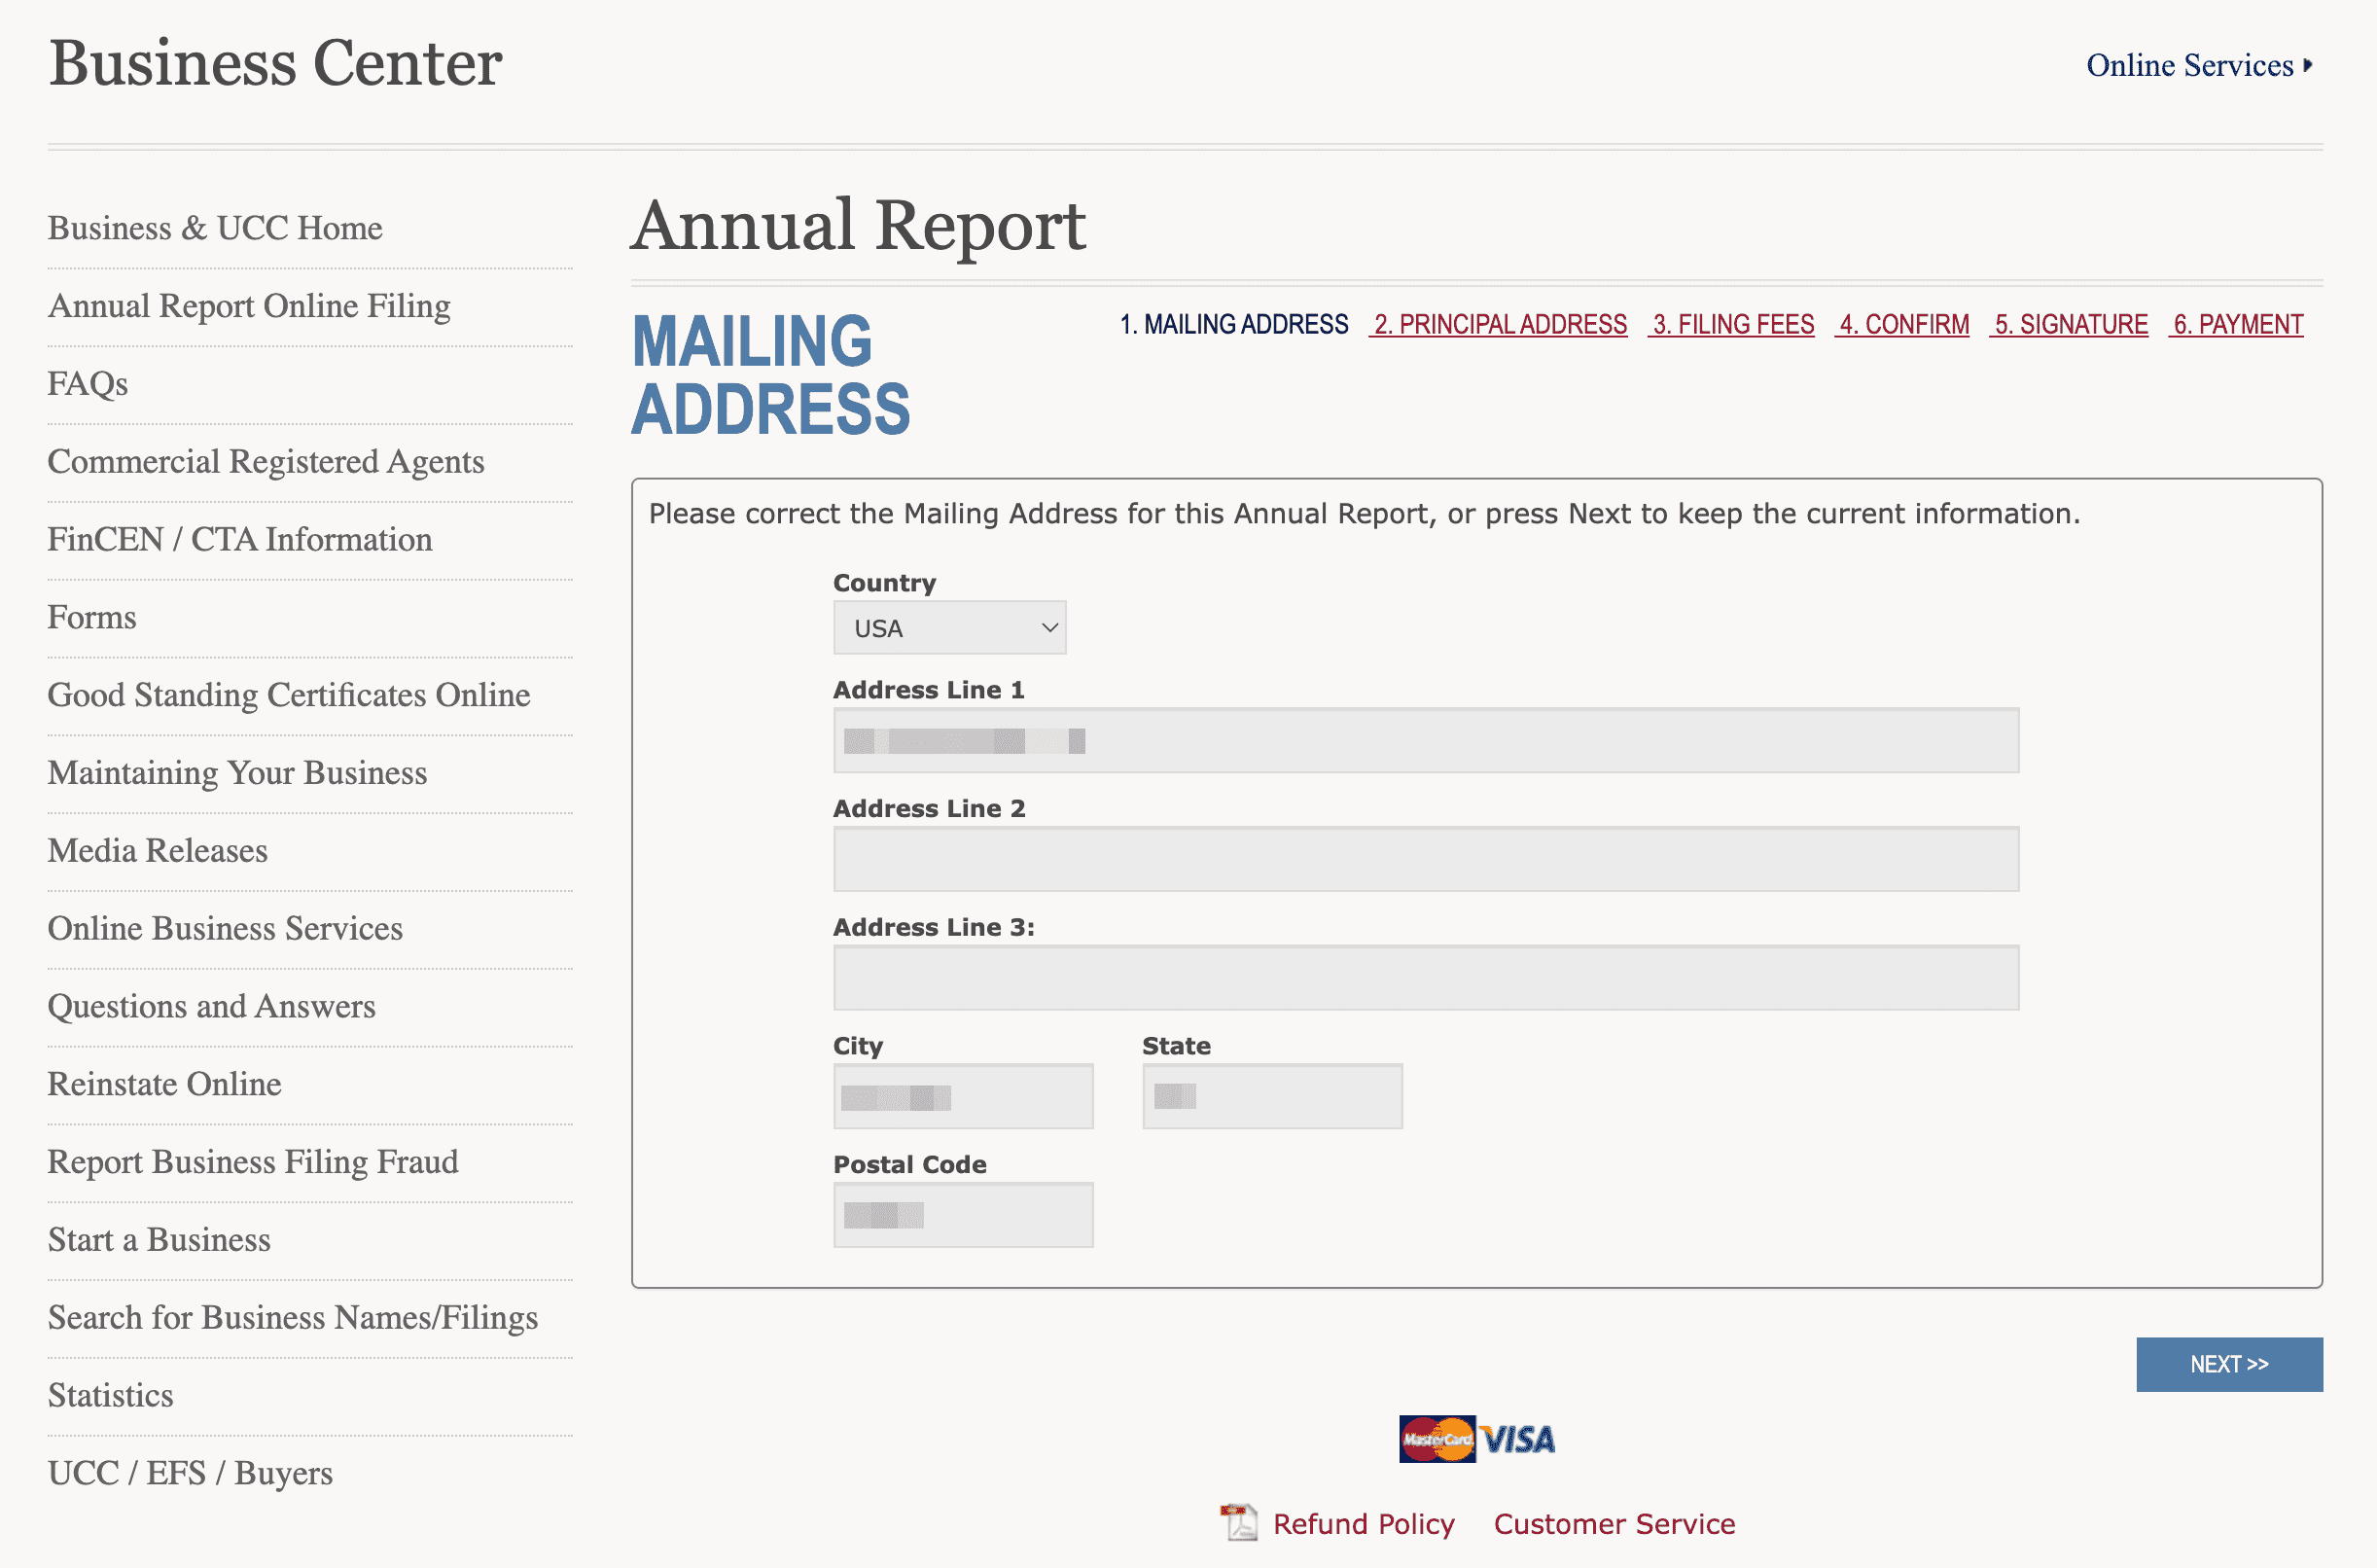Click the NEXT >> button
Image resolution: width=2377 pixels, height=1568 pixels.
click(2229, 1364)
